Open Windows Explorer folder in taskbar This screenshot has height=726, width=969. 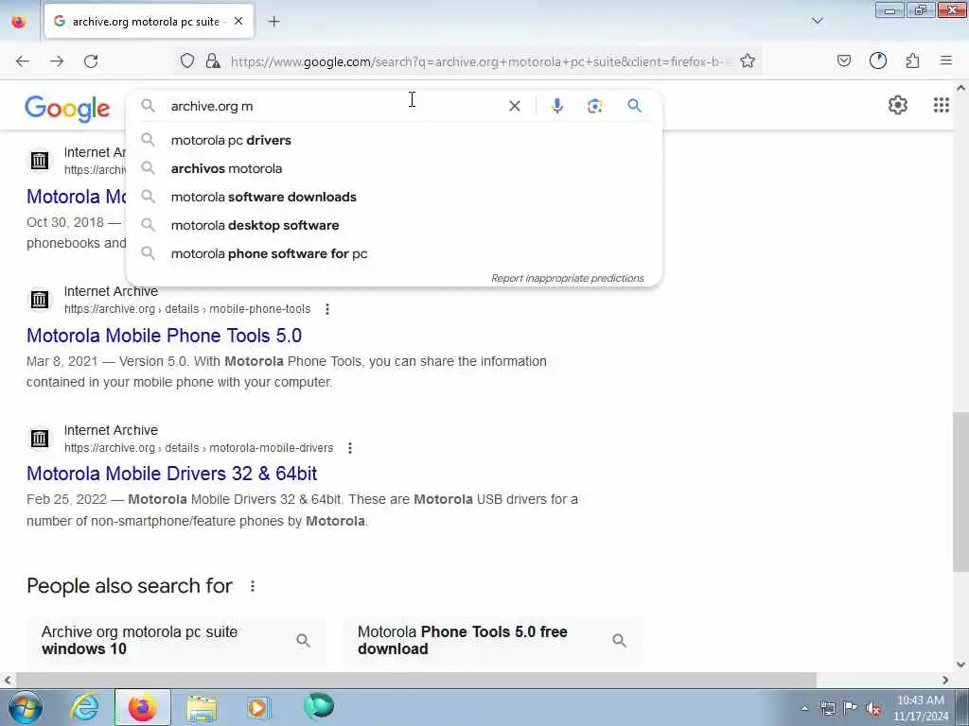point(203,707)
